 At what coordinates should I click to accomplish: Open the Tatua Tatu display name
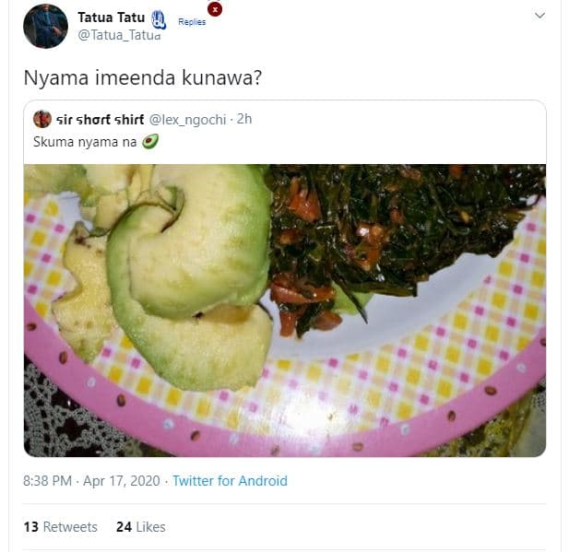(110, 18)
